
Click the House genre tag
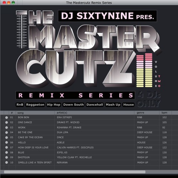click(129, 105)
